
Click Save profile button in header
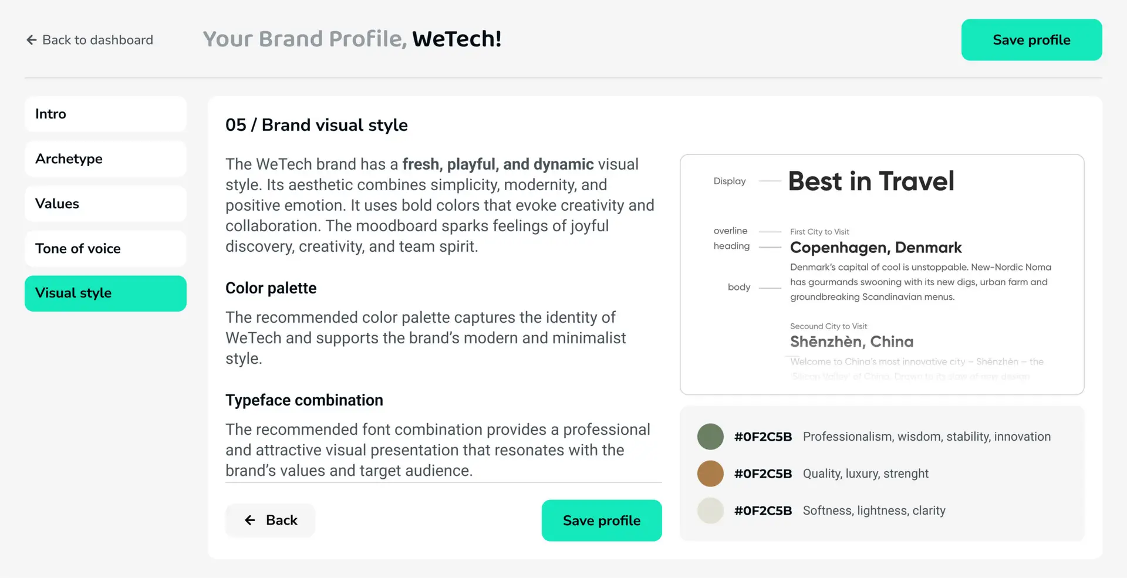click(x=1031, y=40)
